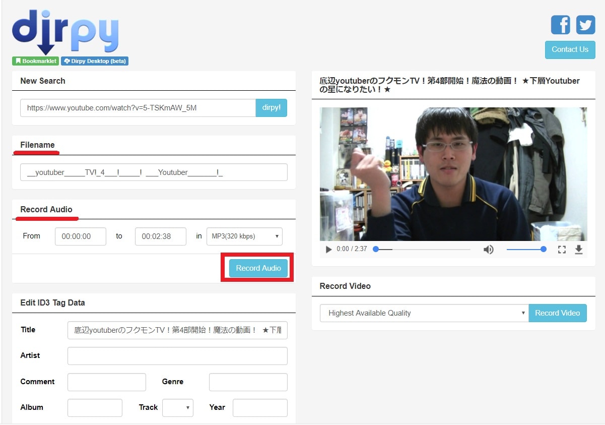Click the video title heading text

(x=449, y=85)
